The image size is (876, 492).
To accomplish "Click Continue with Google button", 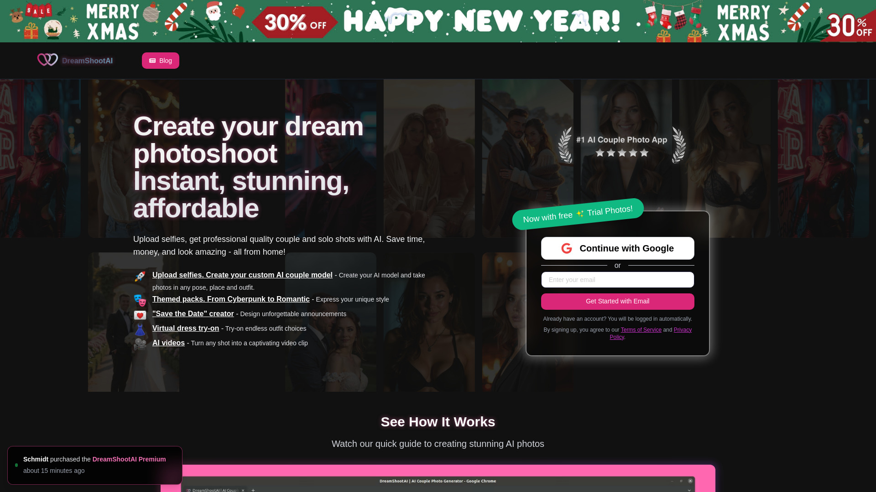I will [x=617, y=248].
